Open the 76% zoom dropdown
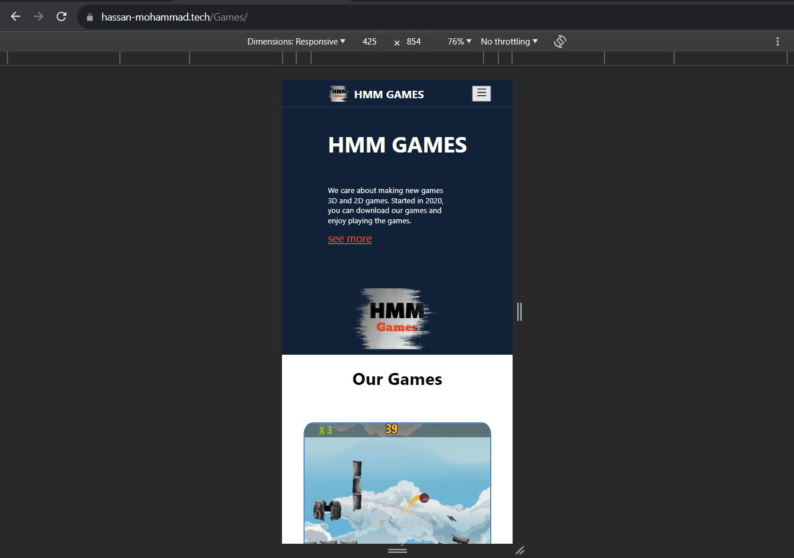794x558 pixels. pyautogui.click(x=460, y=41)
